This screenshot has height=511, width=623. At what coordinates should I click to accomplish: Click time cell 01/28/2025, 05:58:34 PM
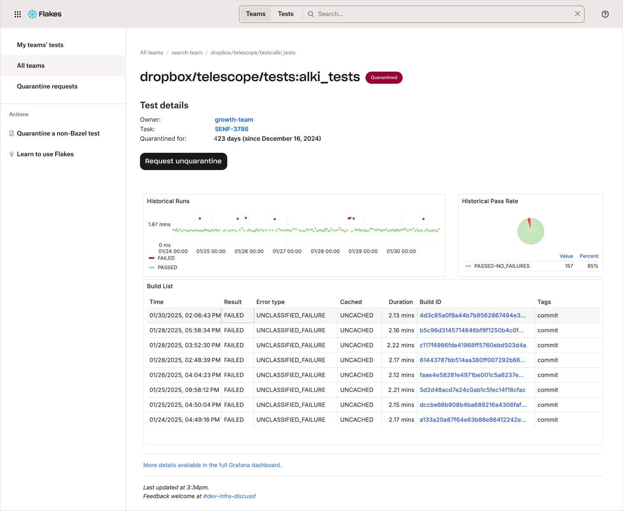[185, 330]
